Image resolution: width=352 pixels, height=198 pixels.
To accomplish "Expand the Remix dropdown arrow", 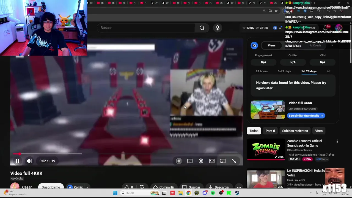I will click(x=87, y=187).
